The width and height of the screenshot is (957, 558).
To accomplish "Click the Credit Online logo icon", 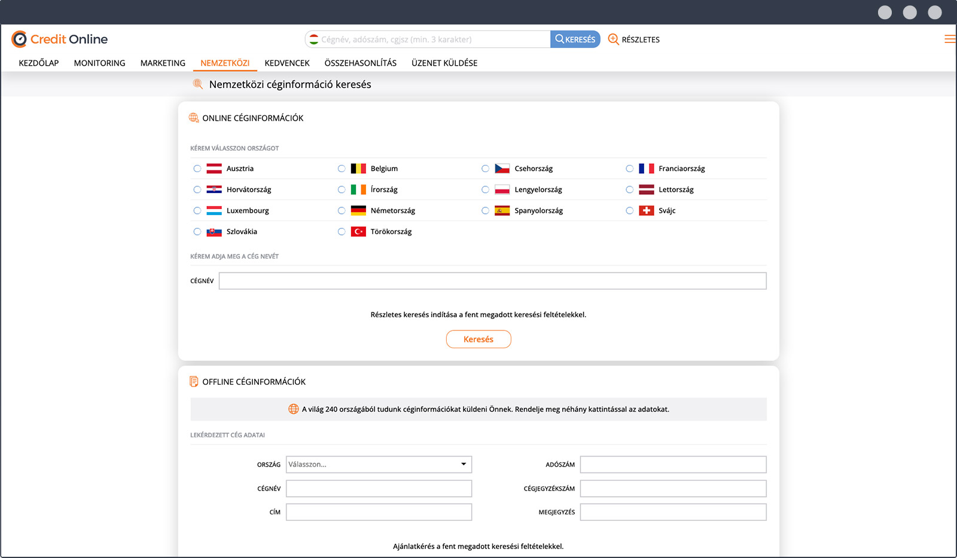I will click(20, 39).
